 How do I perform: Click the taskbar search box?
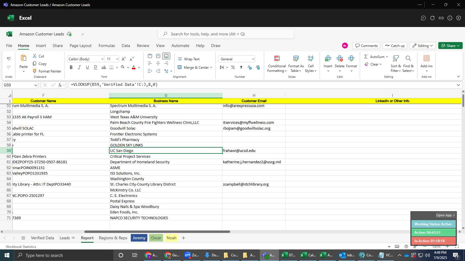[64, 255]
